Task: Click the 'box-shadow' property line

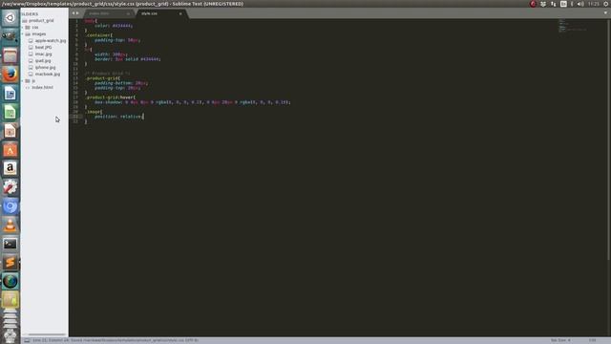Action: pyautogui.click(x=193, y=102)
